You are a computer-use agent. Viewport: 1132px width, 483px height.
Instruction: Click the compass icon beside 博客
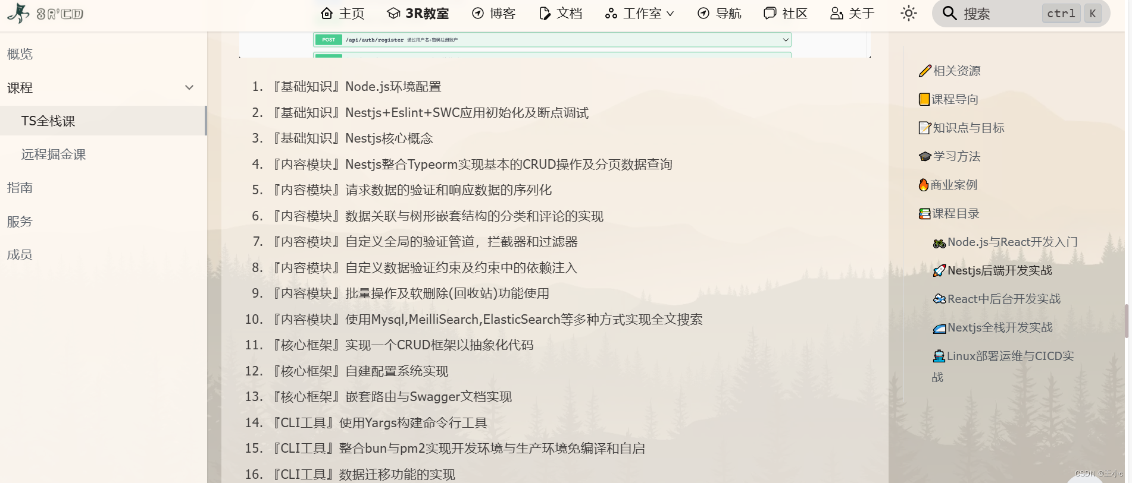(478, 13)
